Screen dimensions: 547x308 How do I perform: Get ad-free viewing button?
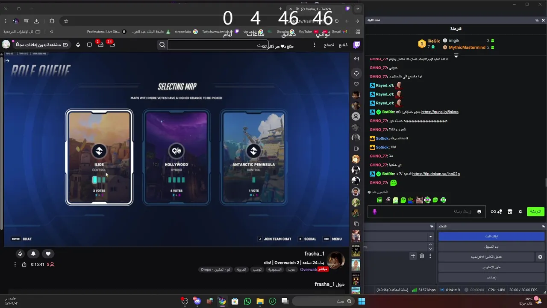click(42, 44)
